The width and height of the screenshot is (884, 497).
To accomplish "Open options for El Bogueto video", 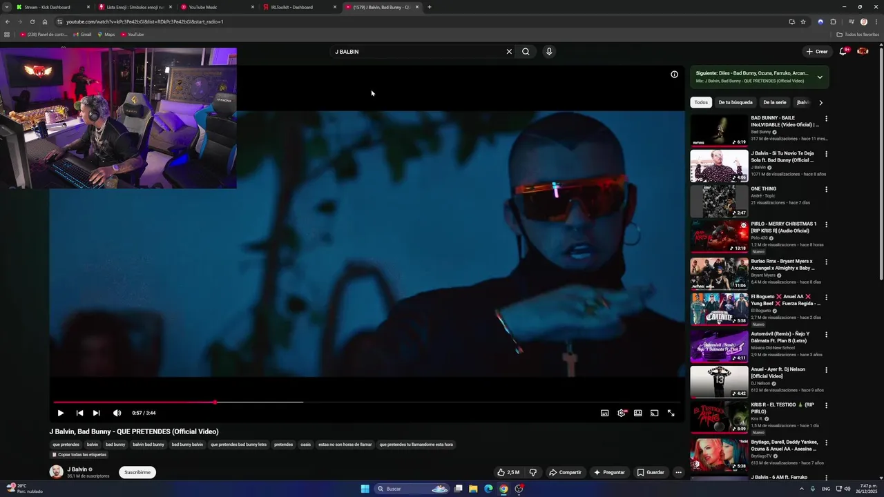I will point(826,298).
